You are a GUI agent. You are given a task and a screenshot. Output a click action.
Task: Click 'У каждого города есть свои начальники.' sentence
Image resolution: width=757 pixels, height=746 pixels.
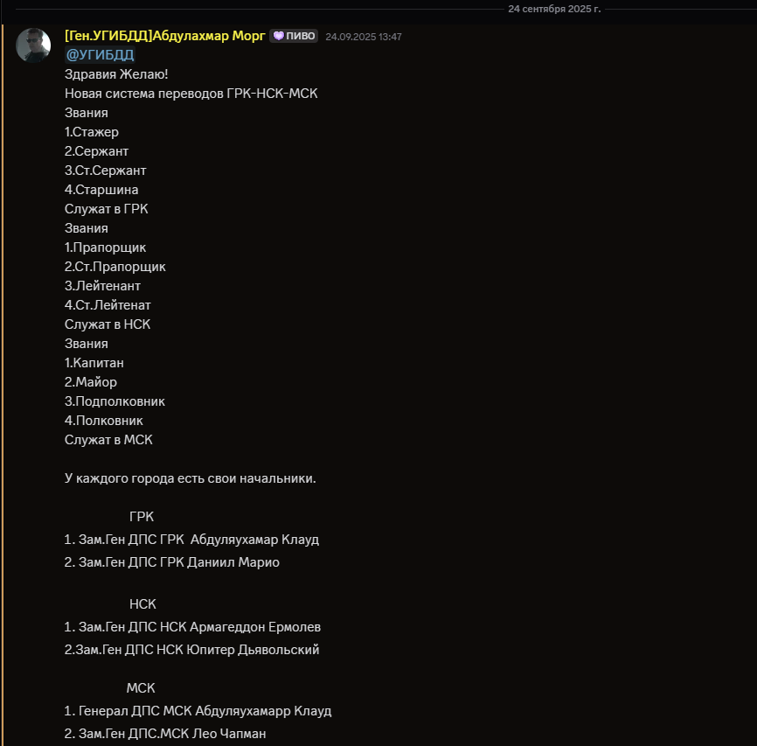[x=190, y=478]
